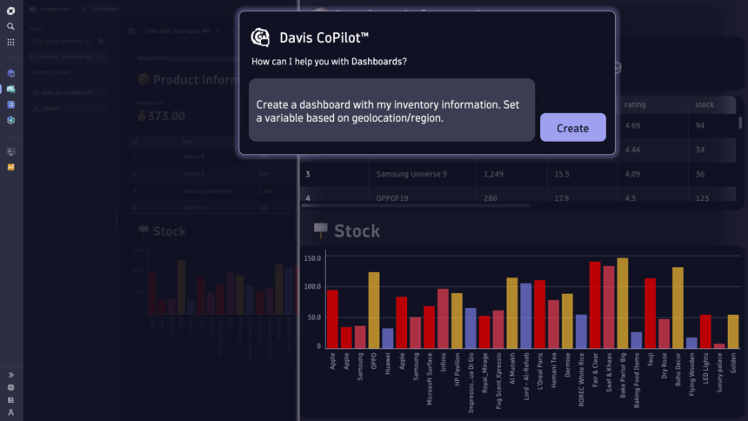Viewport: 748px width, 421px height.
Task: Open the apps grid launcher
Action: [11, 42]
